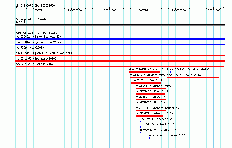Open the nsv5558142 (ByrskaBishop2022) variant label
Image resolution: width=232 pixels, height=148 pixels.
tap(38, 42)
